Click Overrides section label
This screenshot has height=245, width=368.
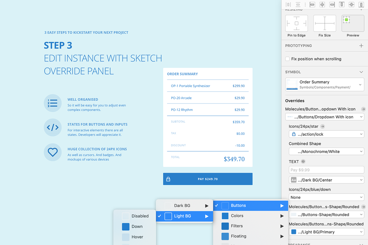pyautogui.click(x=295, y=100)
